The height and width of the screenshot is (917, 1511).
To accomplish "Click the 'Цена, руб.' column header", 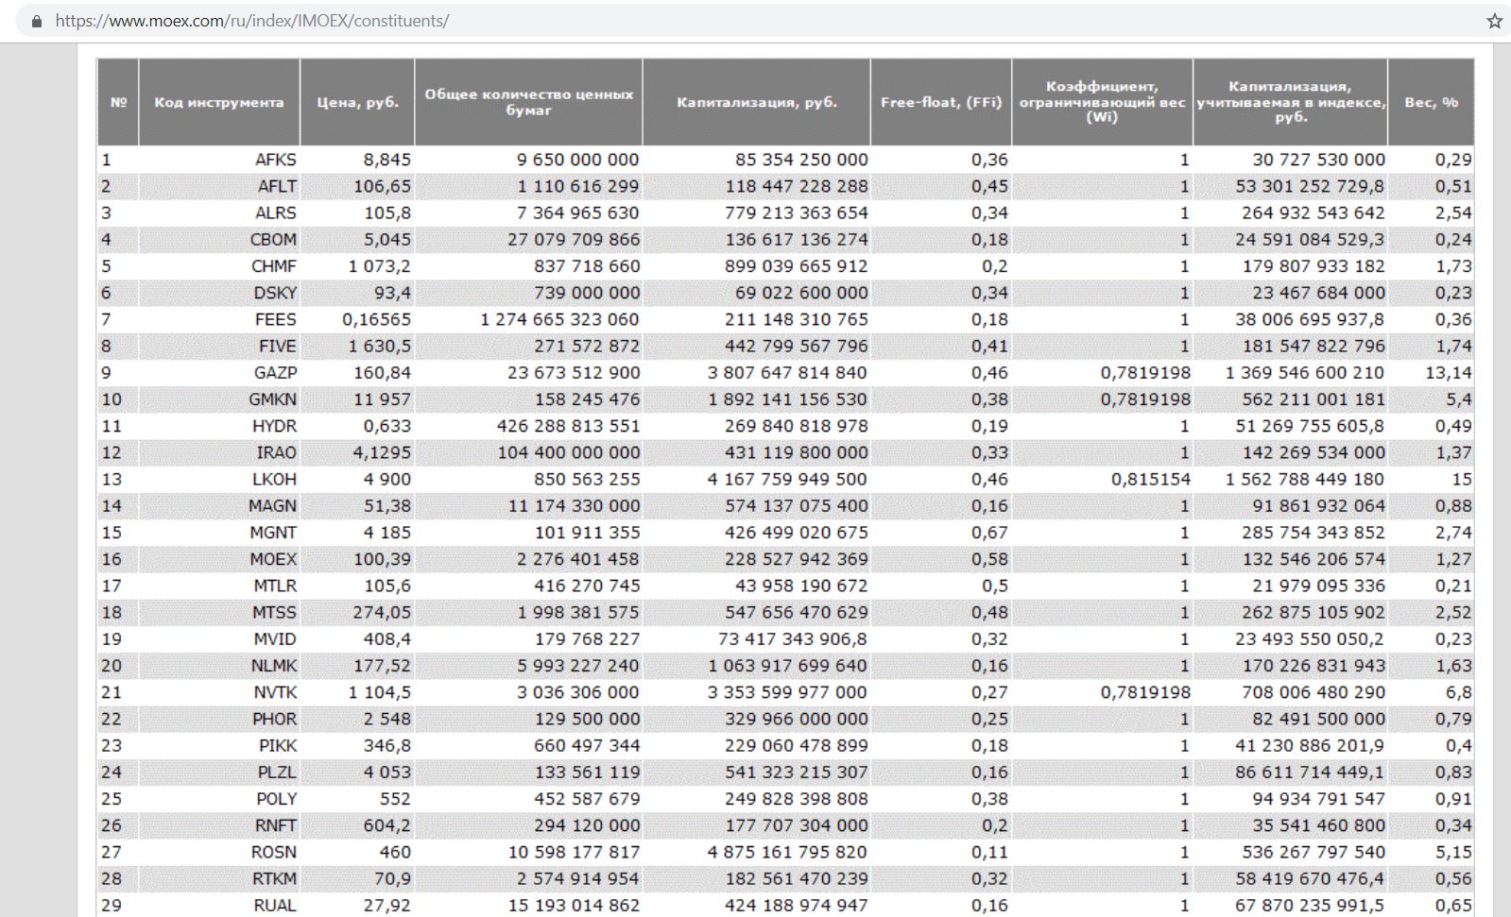I will point(357,102).
